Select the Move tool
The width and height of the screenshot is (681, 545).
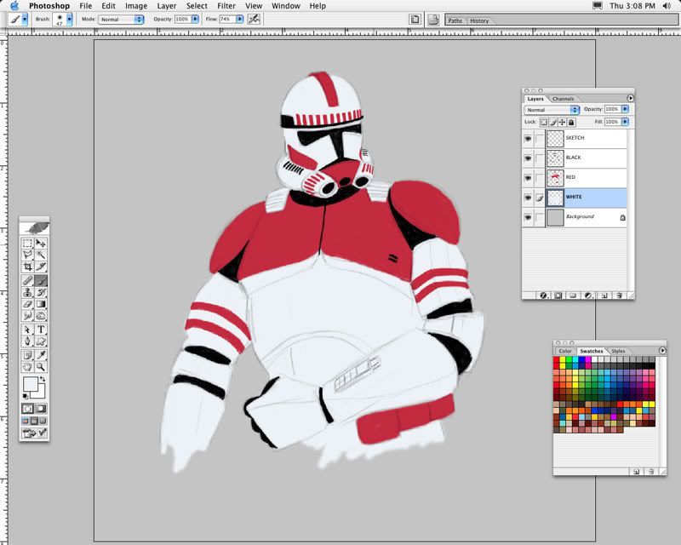click(41, 244)
